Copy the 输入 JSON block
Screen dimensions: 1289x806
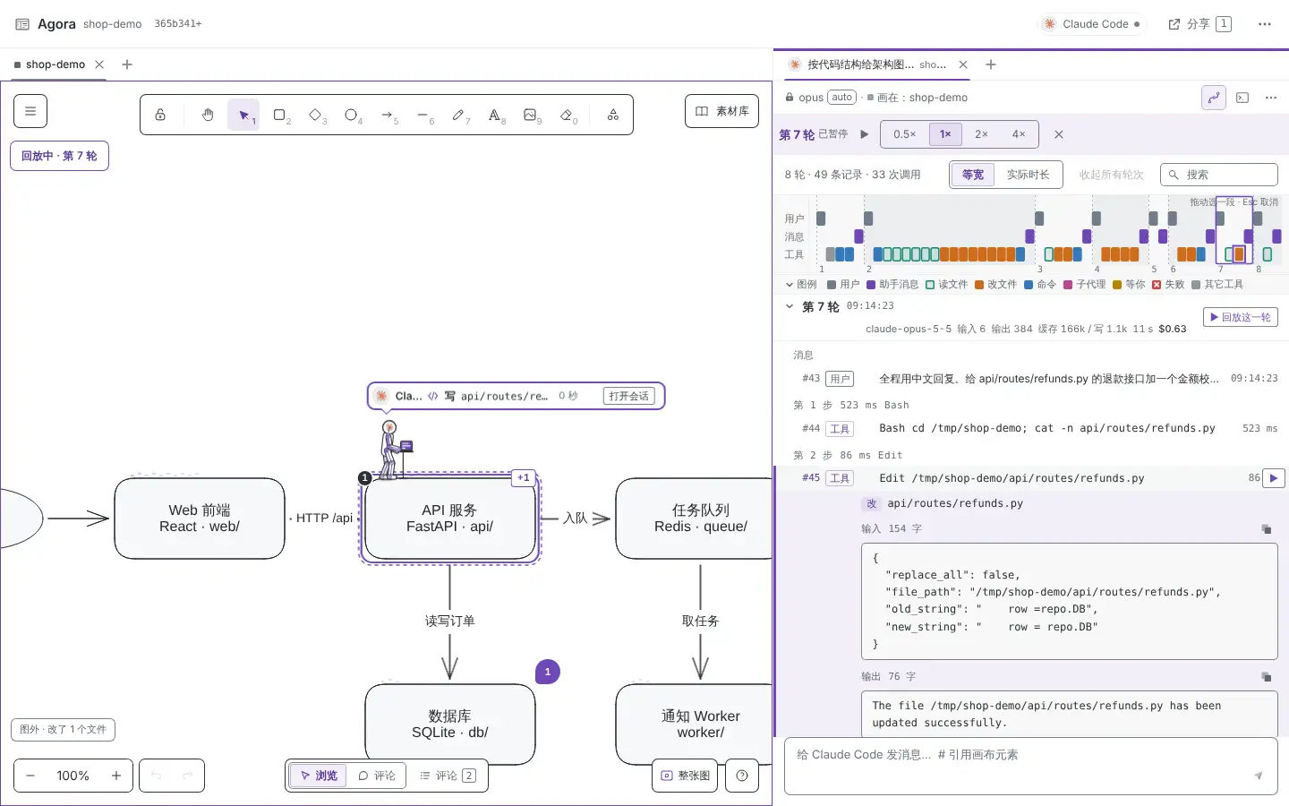coord(1266,529)
